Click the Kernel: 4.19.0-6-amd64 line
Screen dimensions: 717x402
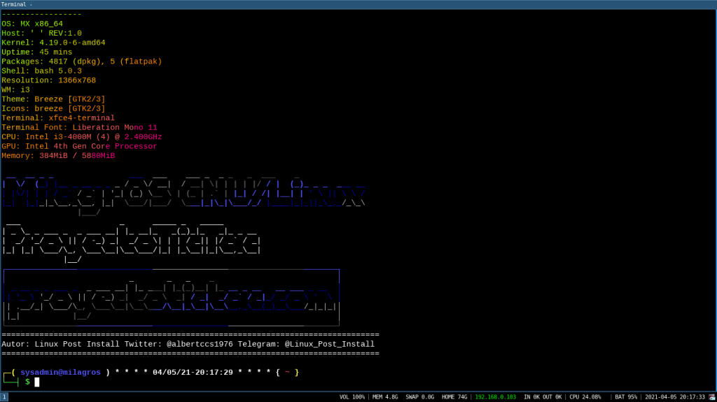pyautogui.click(x=53, y=43)
